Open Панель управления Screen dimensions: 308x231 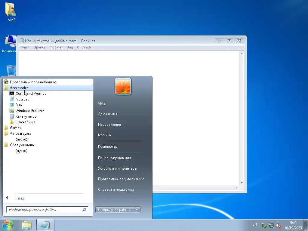[x=114, y=158]
